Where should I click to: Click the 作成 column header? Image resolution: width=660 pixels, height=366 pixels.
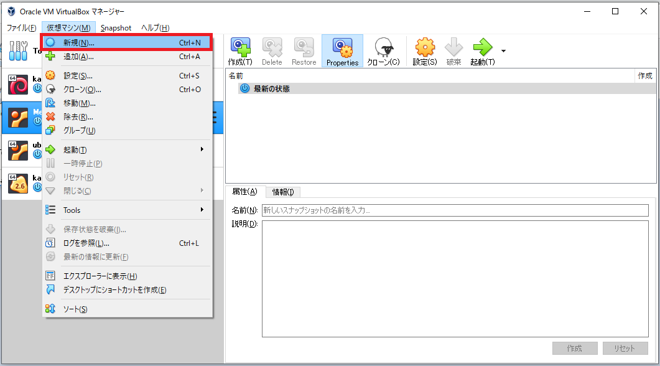pos(645,76)
